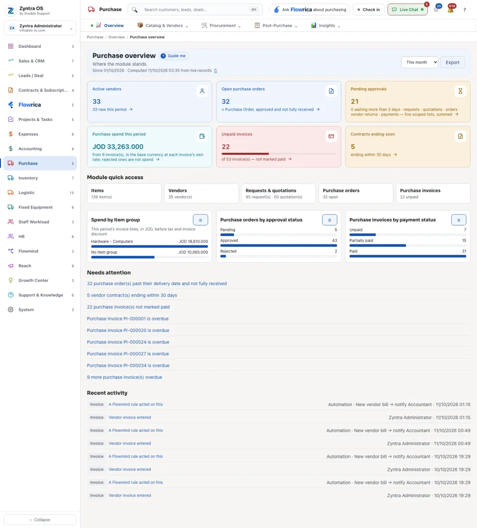Open the Dashboard sidebar icon
The width and height of the screenshot is (477, 528).
pyautogui.click(x=11, y=46)
